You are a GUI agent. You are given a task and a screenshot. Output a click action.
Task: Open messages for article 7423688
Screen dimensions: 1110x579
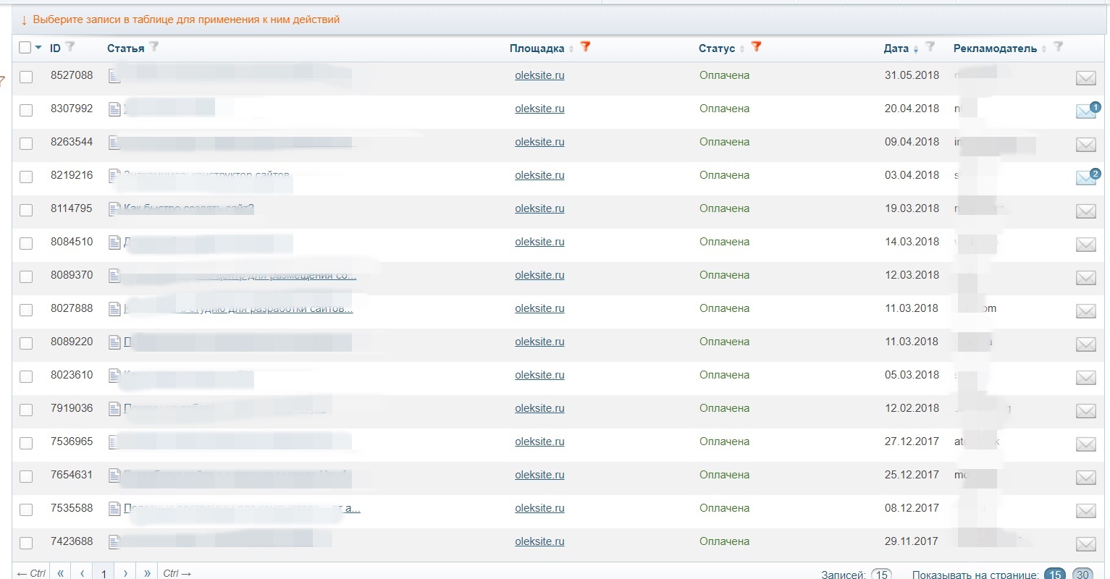[x=1085, y=544]
